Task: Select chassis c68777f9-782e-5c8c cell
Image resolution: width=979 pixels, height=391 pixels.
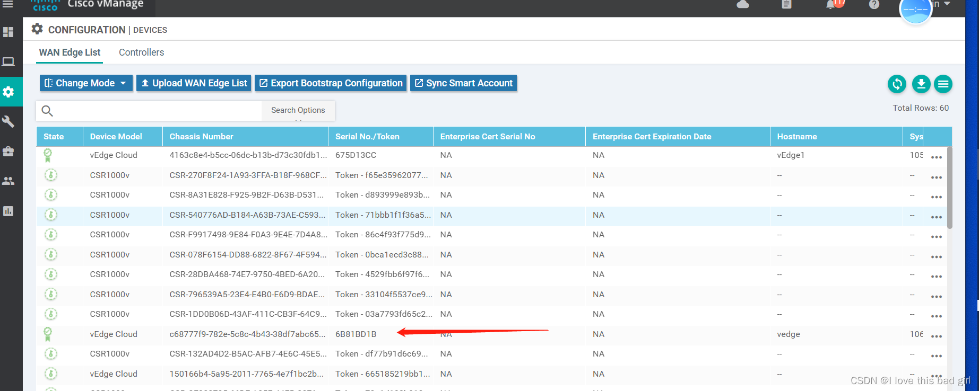Action: click(248, 334)
